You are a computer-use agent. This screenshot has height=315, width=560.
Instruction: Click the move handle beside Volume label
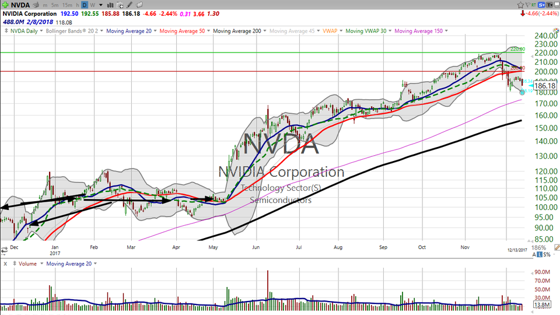tap(15, 264)
